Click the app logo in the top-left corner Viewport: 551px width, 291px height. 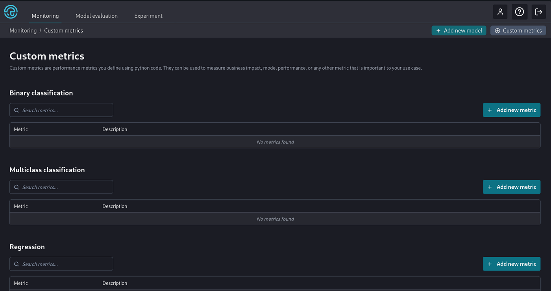(x=11, y=11)
